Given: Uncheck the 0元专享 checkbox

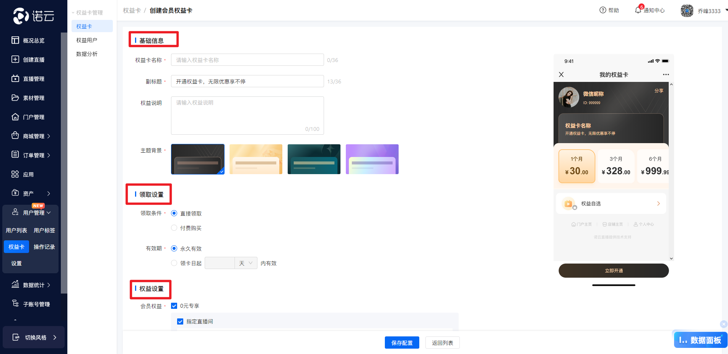Looking at the screenshot, I should (174, 306).
